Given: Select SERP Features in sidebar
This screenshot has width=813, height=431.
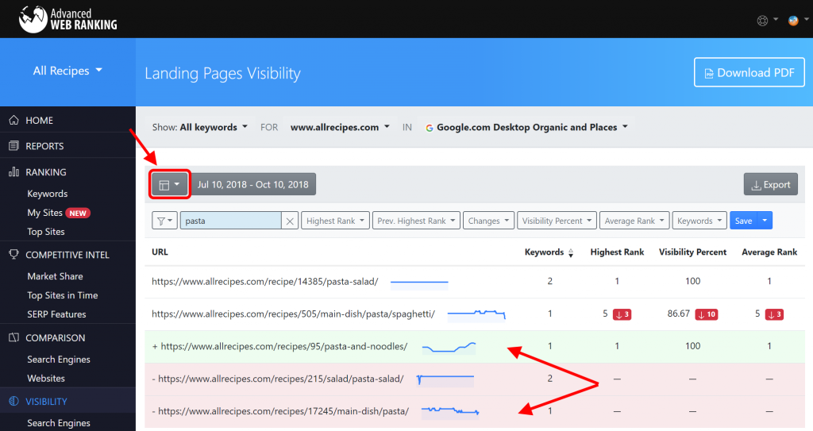Looking at the screenshot, I should [x=56, y=314].
